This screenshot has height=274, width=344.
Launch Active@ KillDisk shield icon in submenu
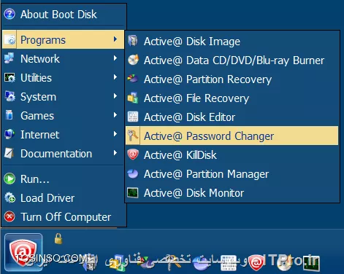coord(133,154)
